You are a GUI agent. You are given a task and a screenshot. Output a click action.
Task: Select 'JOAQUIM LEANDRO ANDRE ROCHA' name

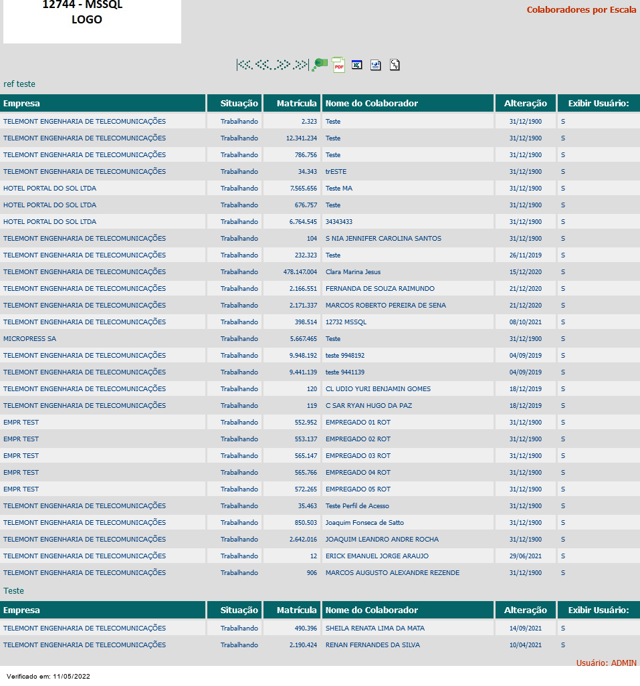point(382,539)
